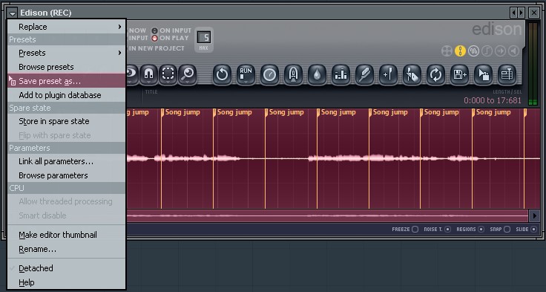Click the scroll right arrow under waveform
The width and height of the screenshot is (546, 292).
(535, 215)
